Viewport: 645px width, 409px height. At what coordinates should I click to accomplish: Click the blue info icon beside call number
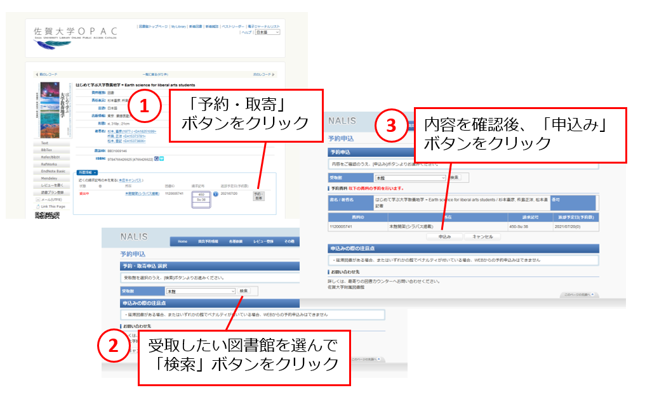pyautogui.click(x=215, y=193)
